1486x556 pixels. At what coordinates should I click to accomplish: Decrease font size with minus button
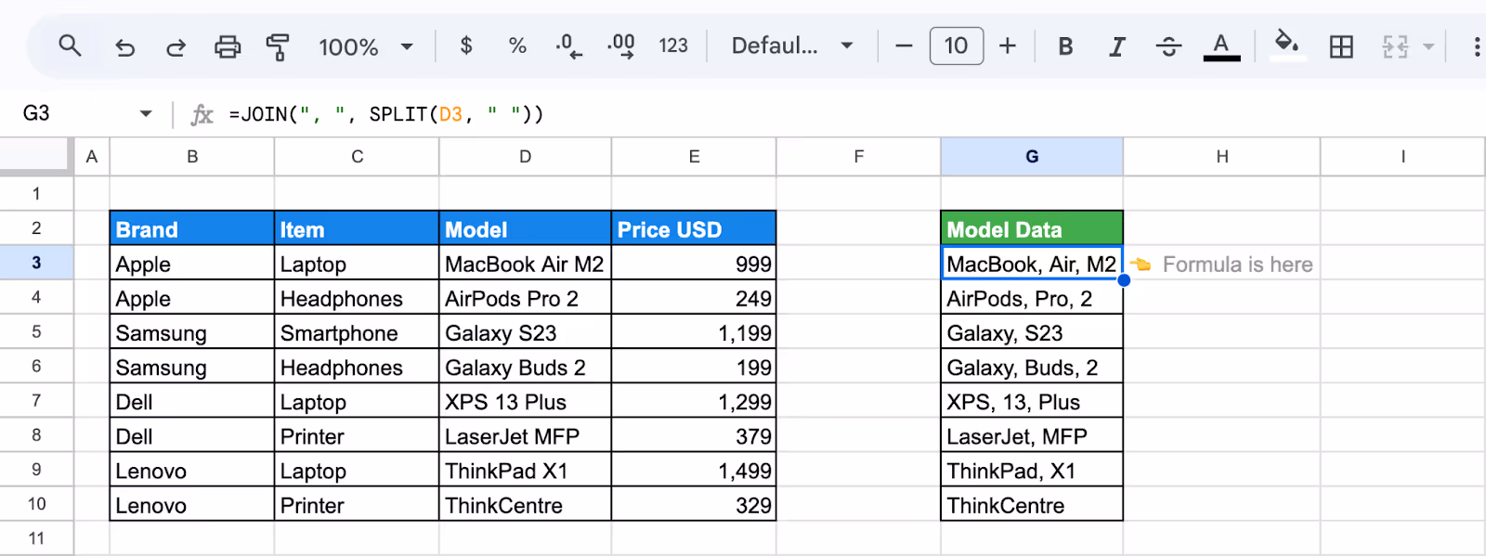tap(904, 45)
